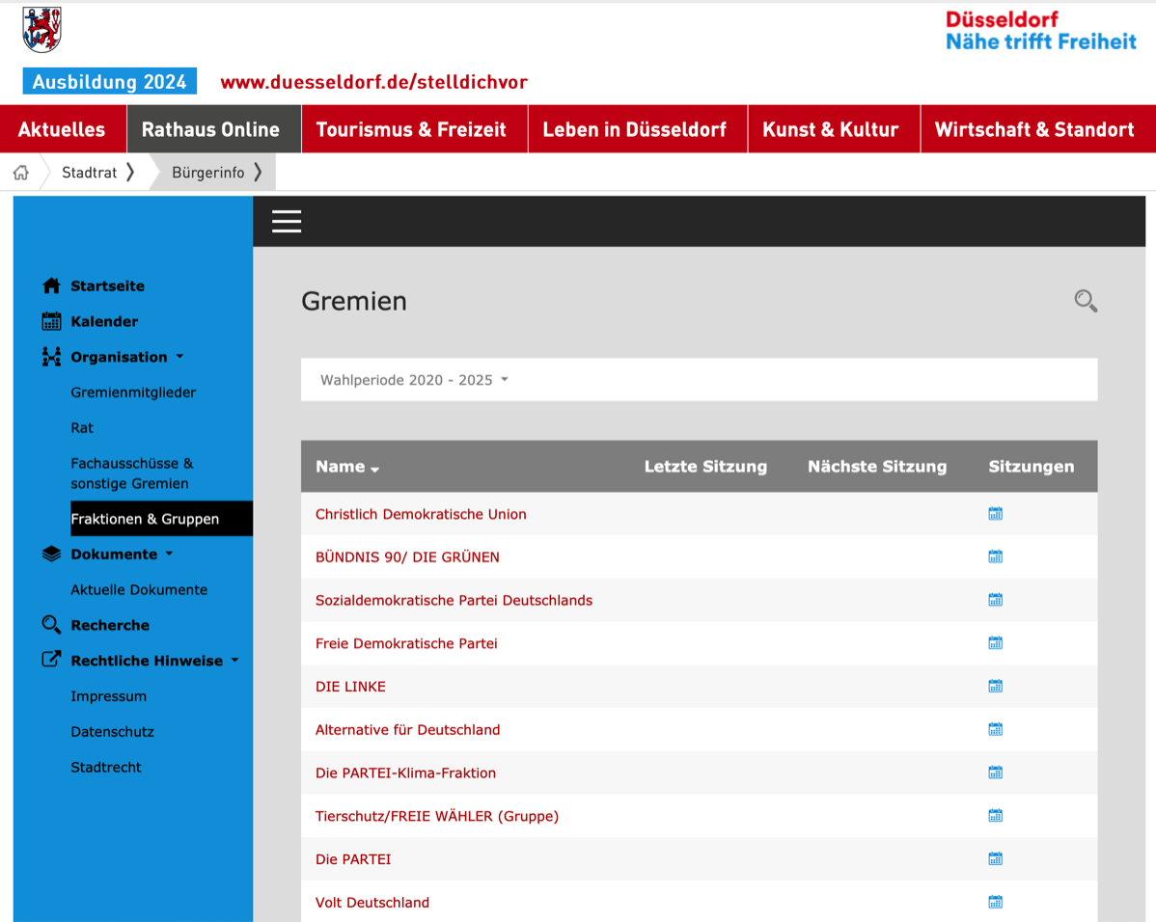This screenshot has width=1156, height=922.
Task: Open the hamburger menu in the dark bar
Action: pyautogui.click(x=287, y=221)
